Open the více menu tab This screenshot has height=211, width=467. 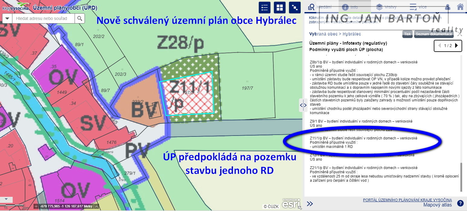[418, 7]
